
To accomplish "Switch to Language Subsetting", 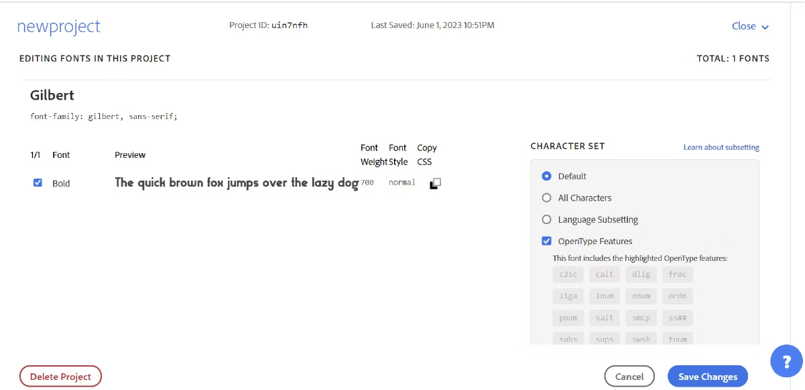I will 546,219.
